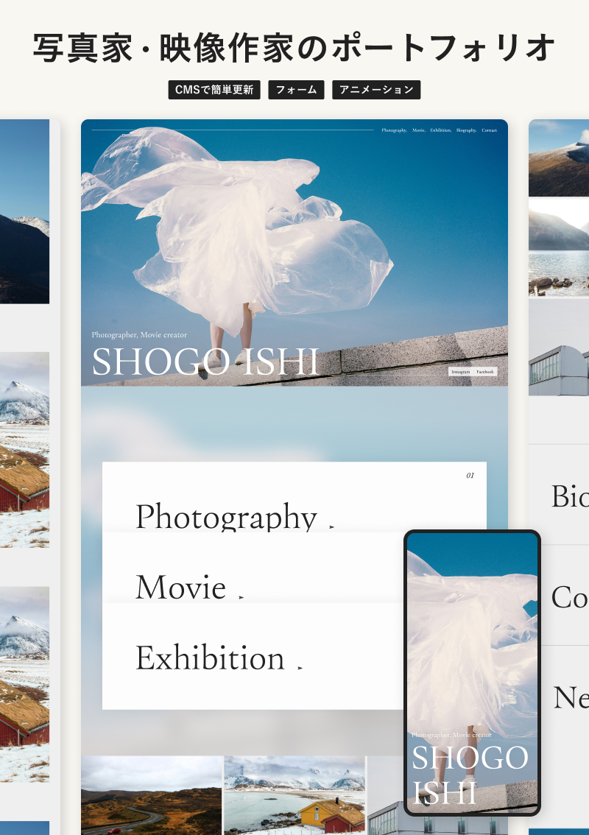Click the Bio heading in right panel
Image resolution: width=589 pixels, height=835 pixels.
coord(570,496)
